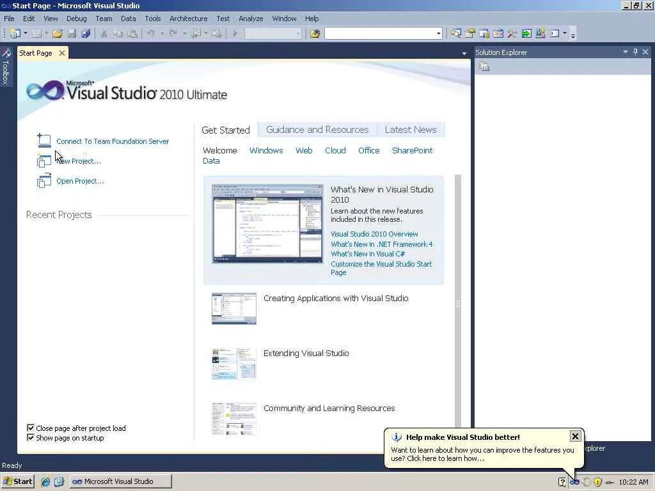Click the Windows Start button

[17, 481]
